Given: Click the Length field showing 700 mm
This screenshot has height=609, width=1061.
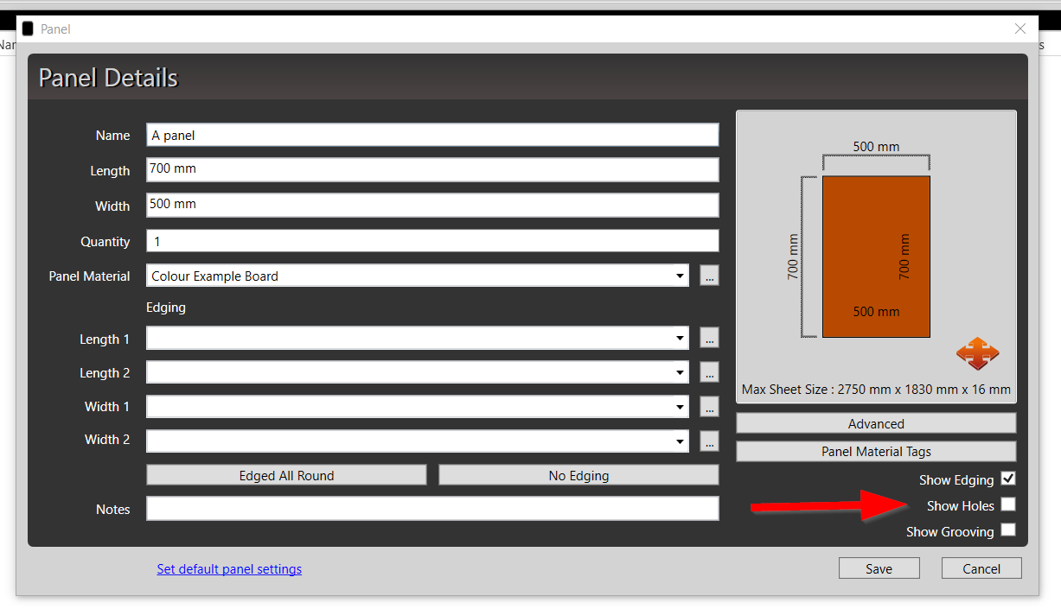Looking at the screenshot, I should click(432, 169).
